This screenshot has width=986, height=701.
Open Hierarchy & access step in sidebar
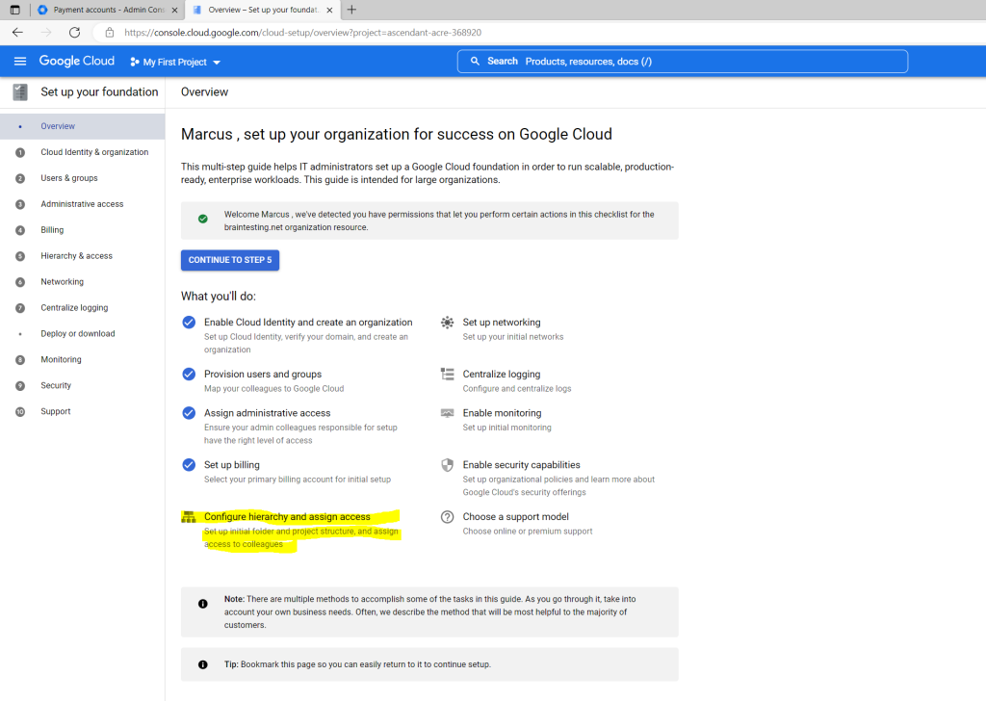point(83,256)
